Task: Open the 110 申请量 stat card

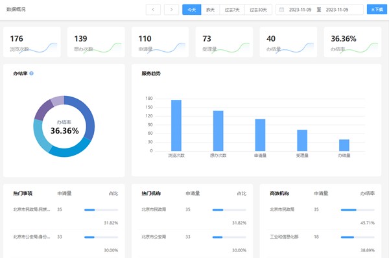Action: coord(160,42)
